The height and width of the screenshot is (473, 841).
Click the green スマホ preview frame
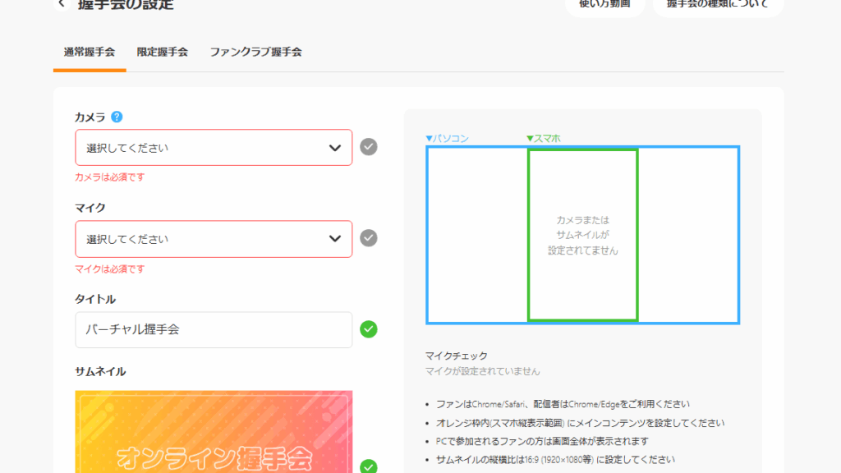pos(582,235)
